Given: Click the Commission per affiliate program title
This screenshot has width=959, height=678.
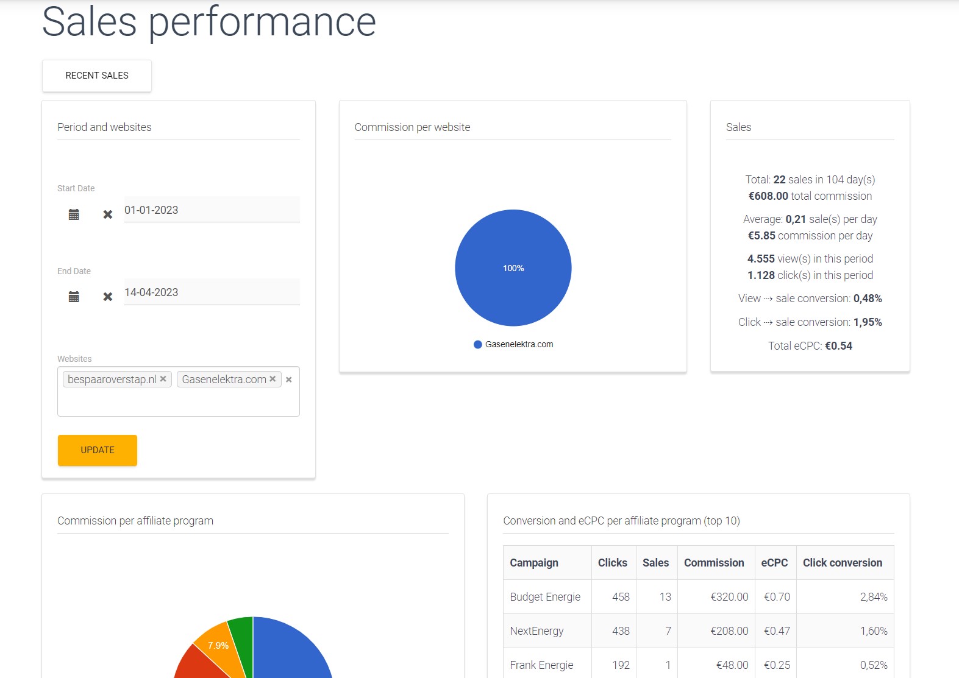Looking at the screenshot, I should (x=135, y=521).
